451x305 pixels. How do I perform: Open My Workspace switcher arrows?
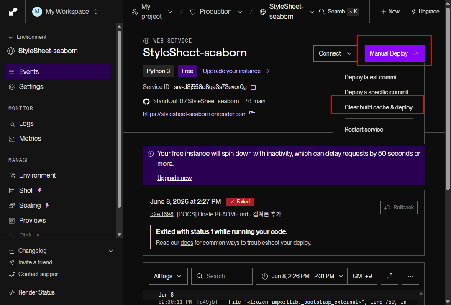click(x=96, y=11)
